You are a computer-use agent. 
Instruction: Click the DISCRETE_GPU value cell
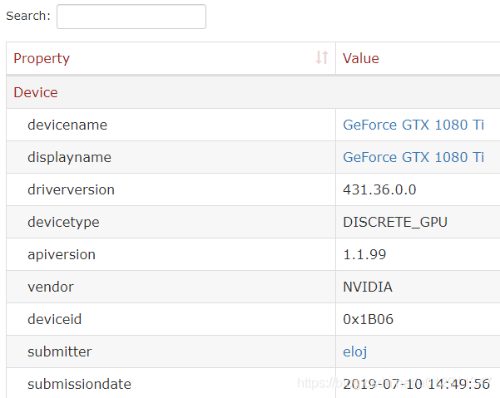point(418,222)
